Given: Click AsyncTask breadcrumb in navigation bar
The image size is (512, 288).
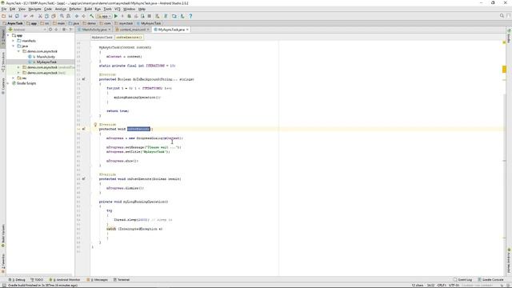Looking at the screenshot, I should click(13, 23).
